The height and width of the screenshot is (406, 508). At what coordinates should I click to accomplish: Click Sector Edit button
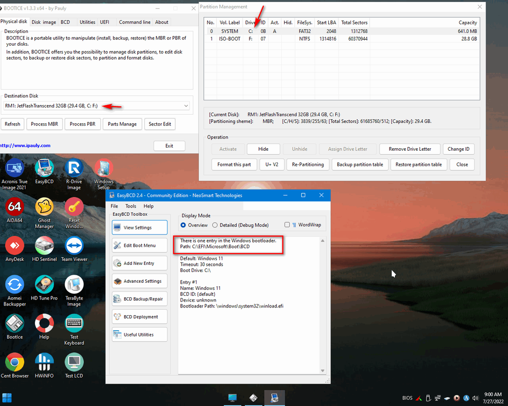[160, 124]
